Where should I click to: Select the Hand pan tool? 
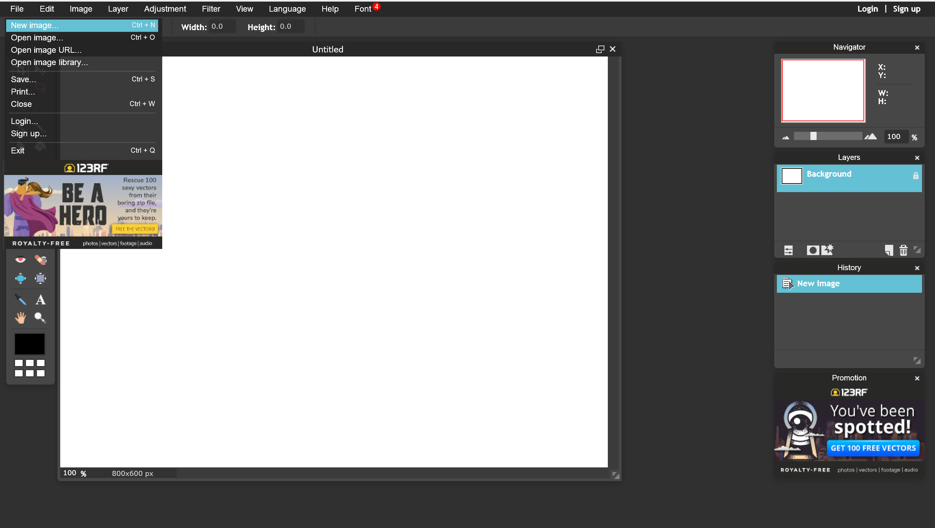click(20, 318)
